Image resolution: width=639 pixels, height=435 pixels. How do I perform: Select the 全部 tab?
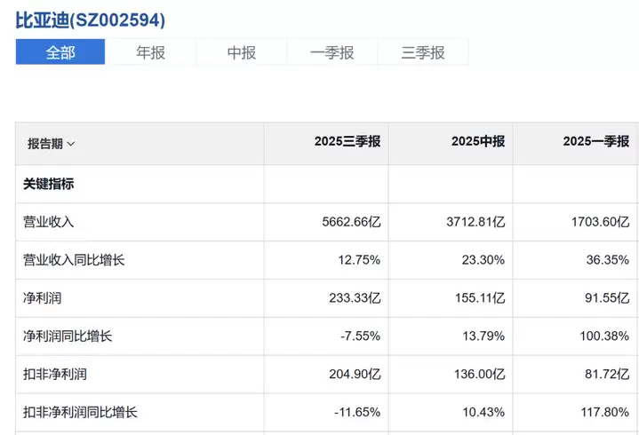60,52
